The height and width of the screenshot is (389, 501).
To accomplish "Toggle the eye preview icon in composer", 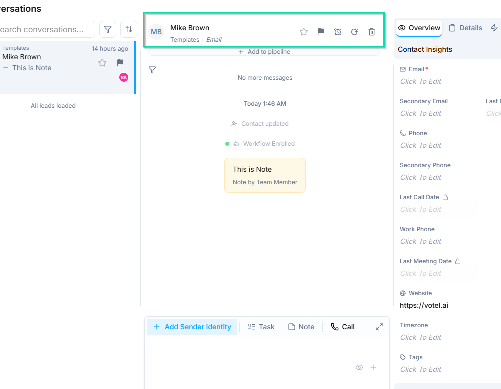I will pos(359,367).
